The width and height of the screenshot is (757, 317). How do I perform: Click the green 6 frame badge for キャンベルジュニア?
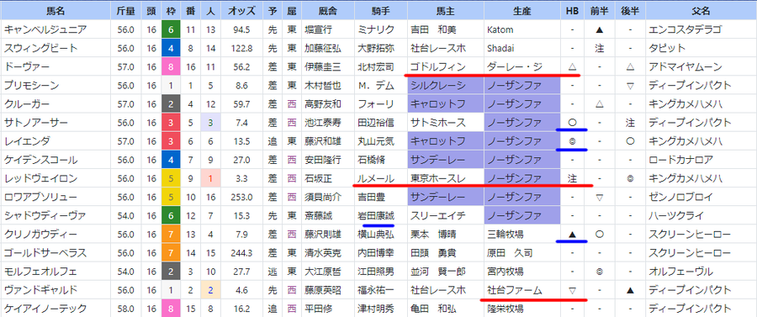(171, 30)
